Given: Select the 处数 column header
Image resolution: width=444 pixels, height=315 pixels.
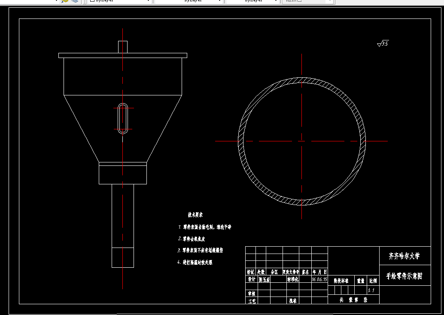Looking at the screenshot, I should [261, 272].
